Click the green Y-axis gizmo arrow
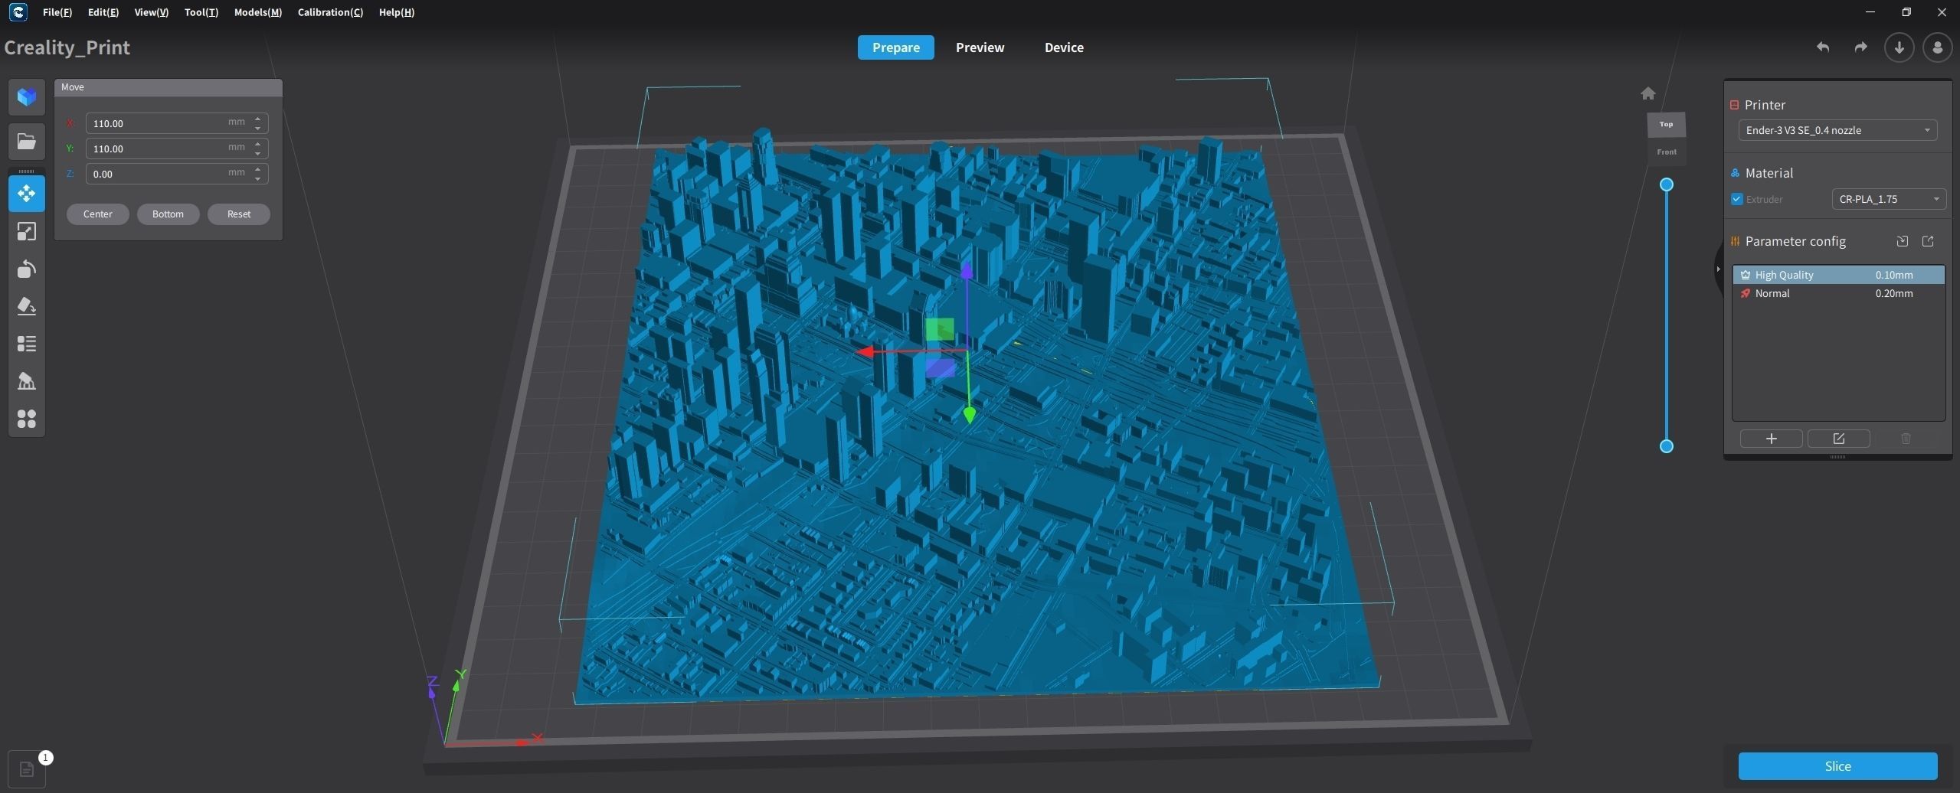The image size is (1960, 793). coord(970,415)
